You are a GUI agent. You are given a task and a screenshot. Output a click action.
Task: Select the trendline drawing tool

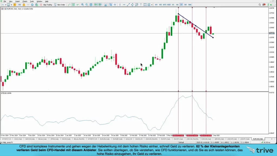point(128,5)
